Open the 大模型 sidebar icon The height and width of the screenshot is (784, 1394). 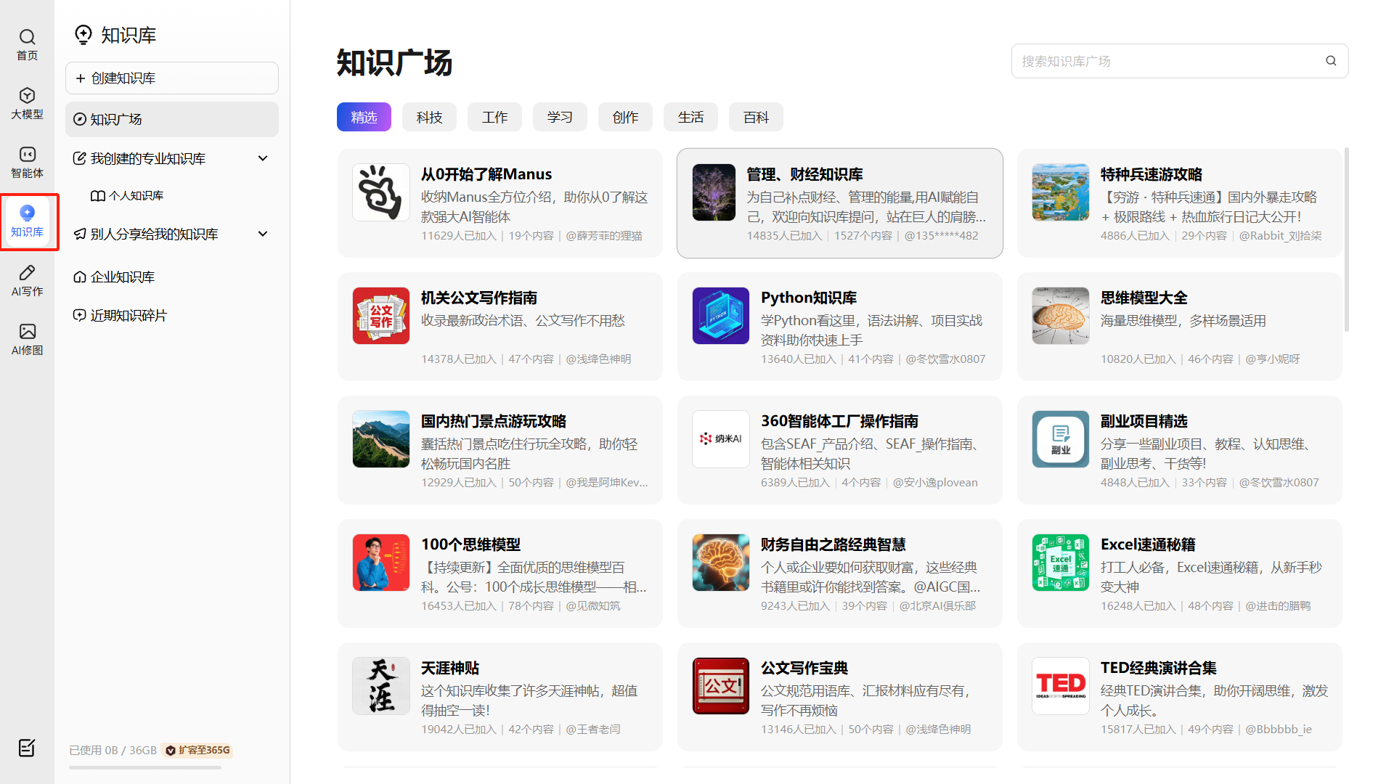(27, 96)
